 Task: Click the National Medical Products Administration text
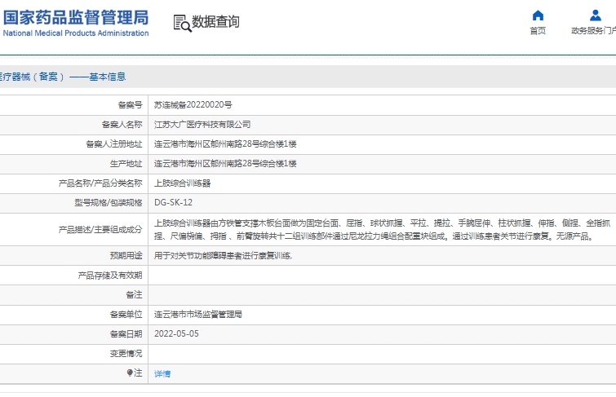pos(76,33)
